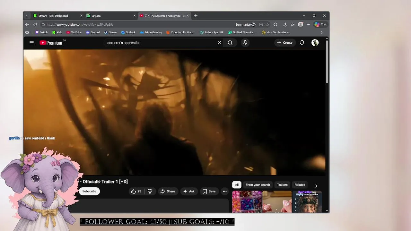Open the Crunchyroll bookmark
This screenshot has height=231, width=411.
click(180, 32)
